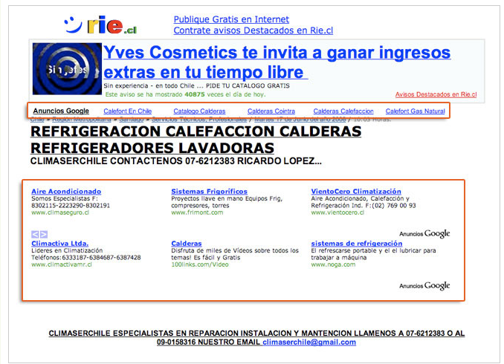
Task: Click 'Proyectos llave en mano' ad description
Action: coord(227,202)
